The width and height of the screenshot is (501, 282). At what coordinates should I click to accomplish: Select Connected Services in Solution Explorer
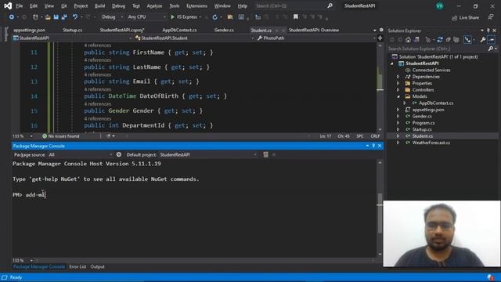(x=431, y=70)
